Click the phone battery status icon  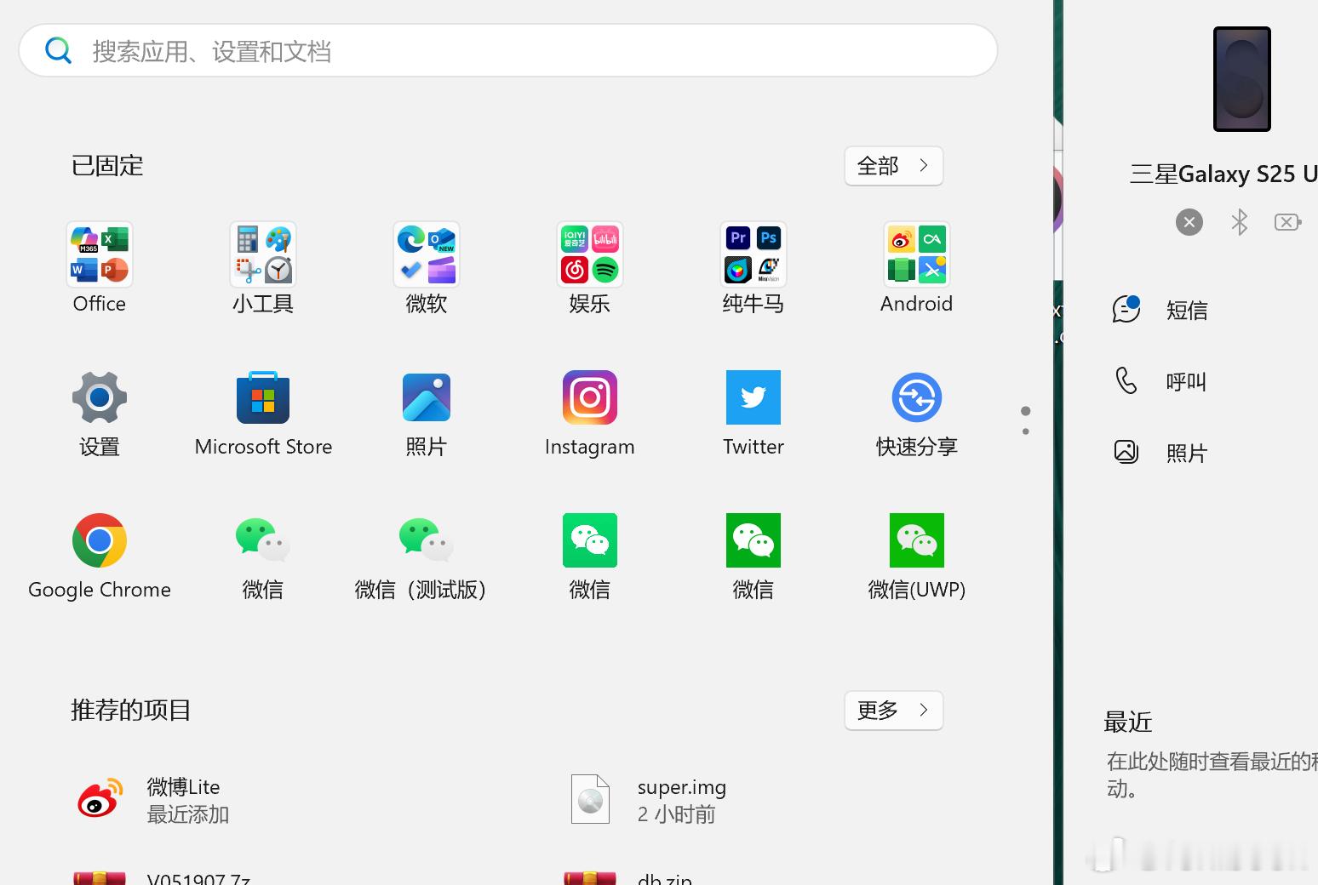(x=1288, y=223)
